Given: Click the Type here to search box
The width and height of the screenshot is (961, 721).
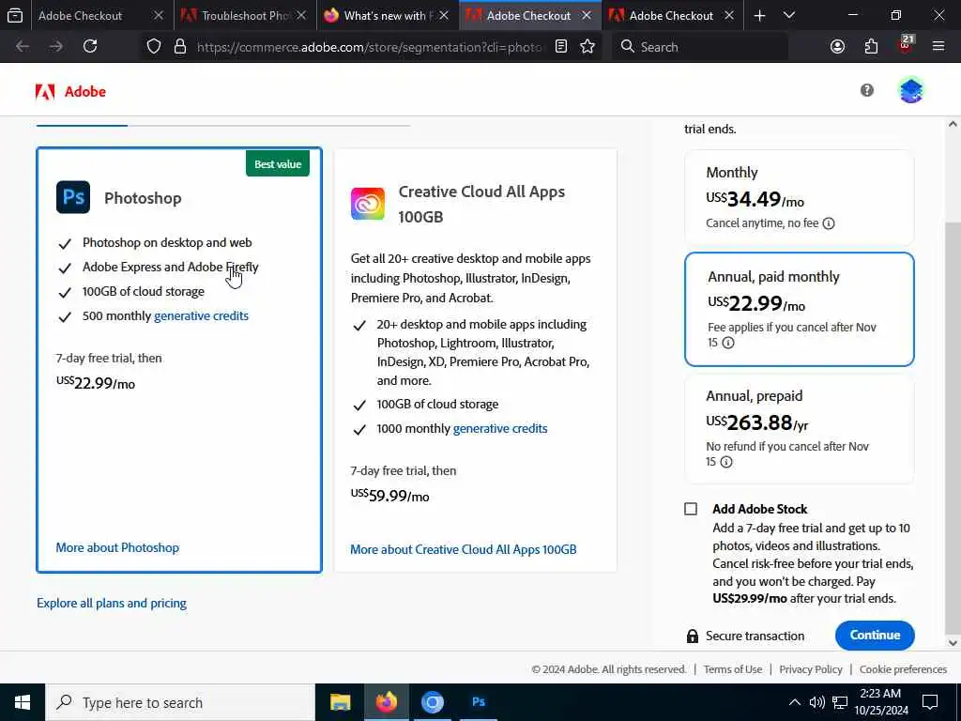Looking at the screenshot, I should (x=180, y=702).
